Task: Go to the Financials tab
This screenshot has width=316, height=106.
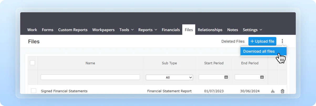Action: [x=171, y=30]
